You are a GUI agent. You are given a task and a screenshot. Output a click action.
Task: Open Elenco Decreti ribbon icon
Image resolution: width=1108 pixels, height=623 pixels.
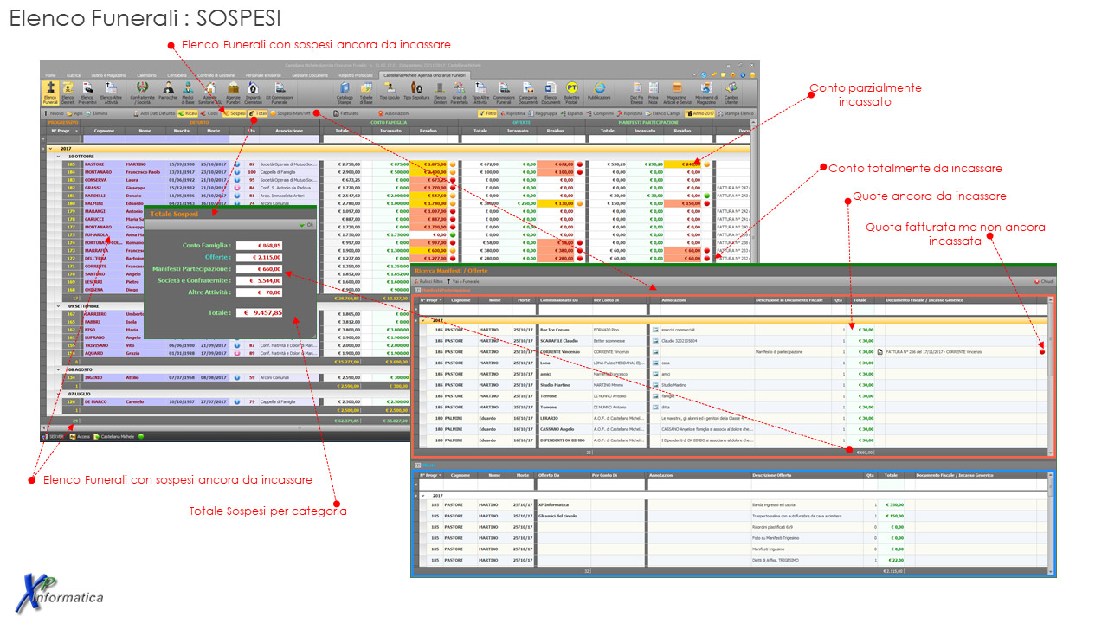tap(68, 93)
